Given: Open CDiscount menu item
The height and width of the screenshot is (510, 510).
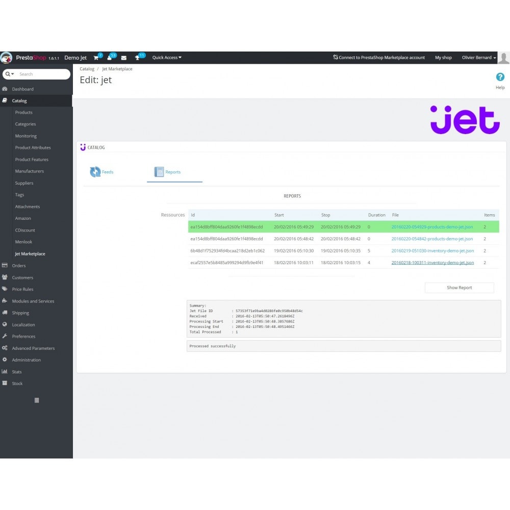Looking at the screenshot, I should coord(25,230).
